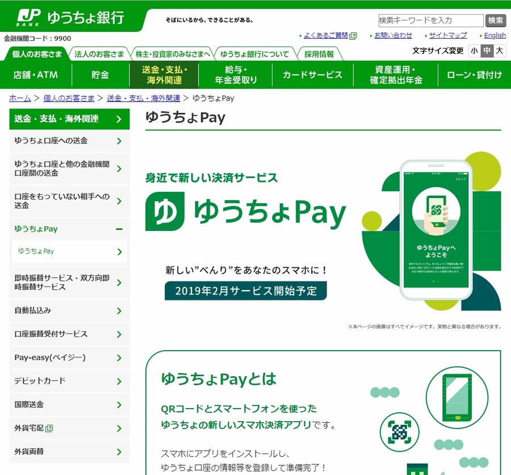Click the 送金・支払・海外関連 breadcrumb link
The image size is (511, 475).
tap(144, 98)
